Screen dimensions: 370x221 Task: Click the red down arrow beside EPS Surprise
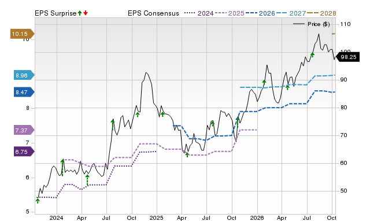coord(86,13)
